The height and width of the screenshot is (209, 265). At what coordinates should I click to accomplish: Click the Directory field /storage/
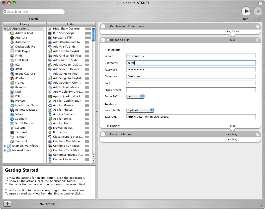click(x=191, y=76)
